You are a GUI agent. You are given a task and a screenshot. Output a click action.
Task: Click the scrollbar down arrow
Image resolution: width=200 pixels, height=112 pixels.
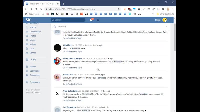175,111
